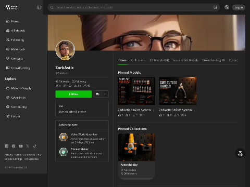Open Maker's Supply in sidebar
Viewport: 250px width, 187px height.
pyautogui.click(x=19, y=88)
